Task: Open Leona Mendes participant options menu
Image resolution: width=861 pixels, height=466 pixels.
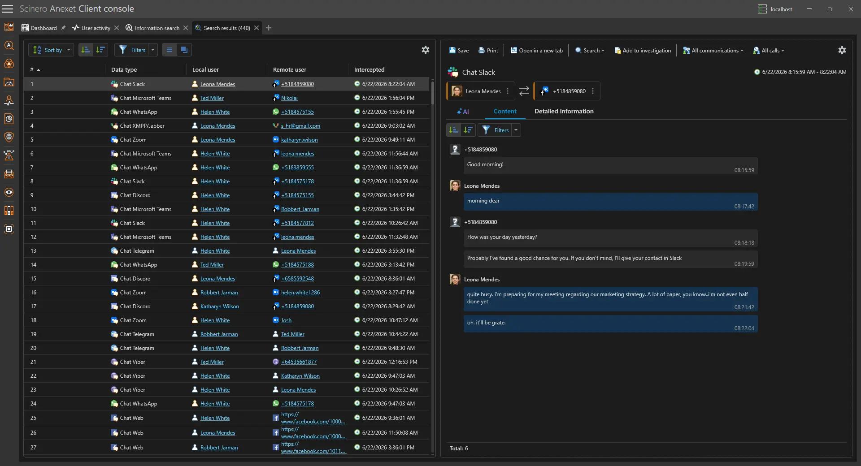Action: (508, 91)
